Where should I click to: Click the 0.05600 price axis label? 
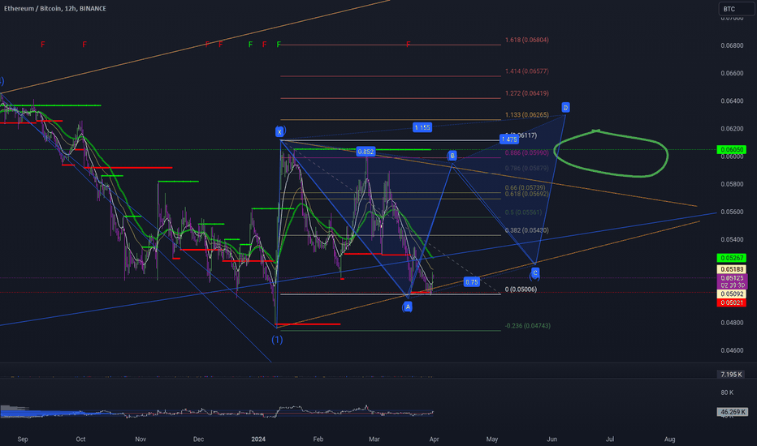pos(732,212)
